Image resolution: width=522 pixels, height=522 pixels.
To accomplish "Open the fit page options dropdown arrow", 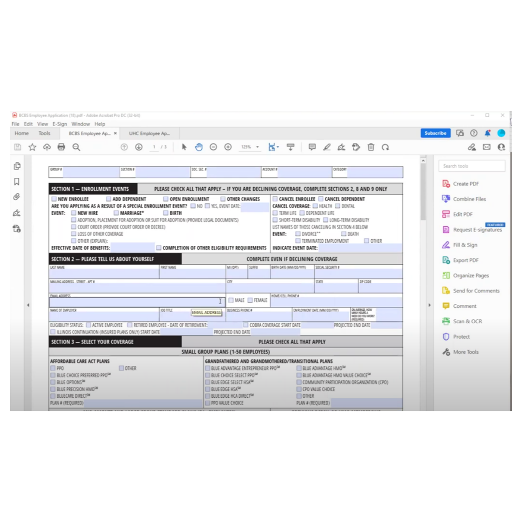I will click(277, 147).
